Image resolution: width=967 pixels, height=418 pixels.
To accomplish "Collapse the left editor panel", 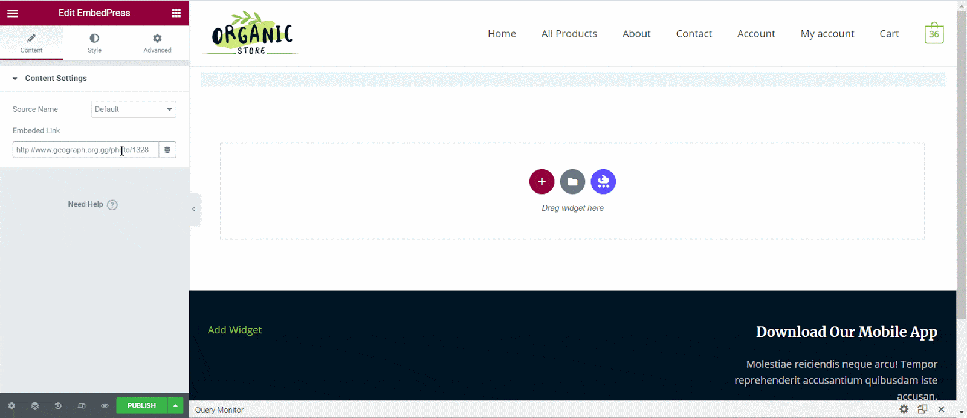I will [x=194, y=209].
